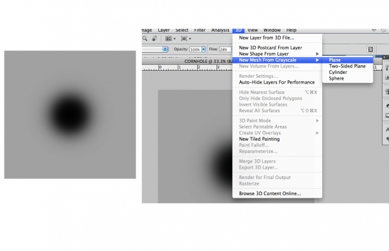This screenshot has width=389, height=251.
Task: Choose Two-Sided Plane mesh option
Action: 348,66
